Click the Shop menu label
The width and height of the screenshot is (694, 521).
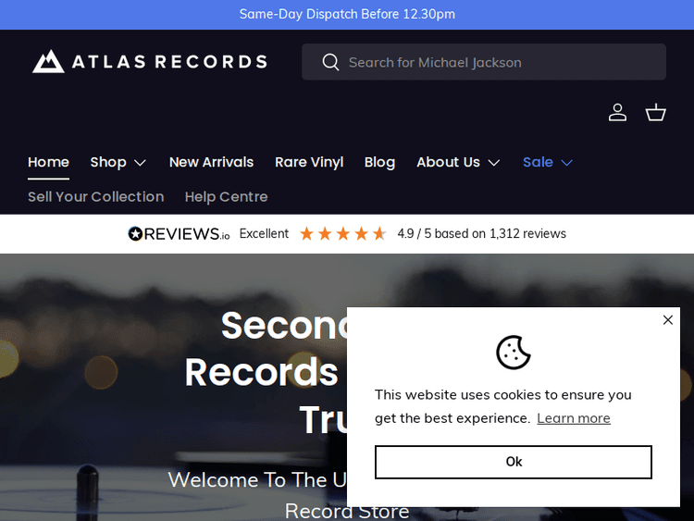pyautogui.click(x=108, y=162)
